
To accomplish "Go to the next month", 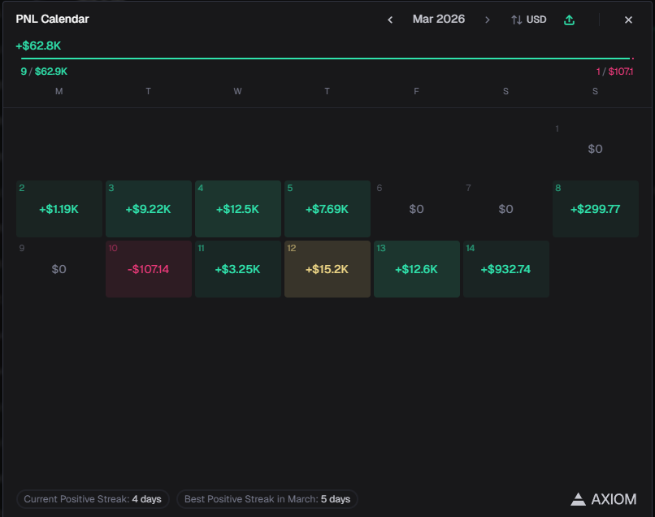I will [487, 20].
